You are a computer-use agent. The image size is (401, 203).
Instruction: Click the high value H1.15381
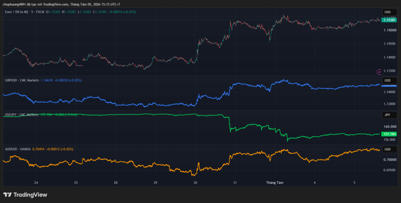[x=69, y=12]
